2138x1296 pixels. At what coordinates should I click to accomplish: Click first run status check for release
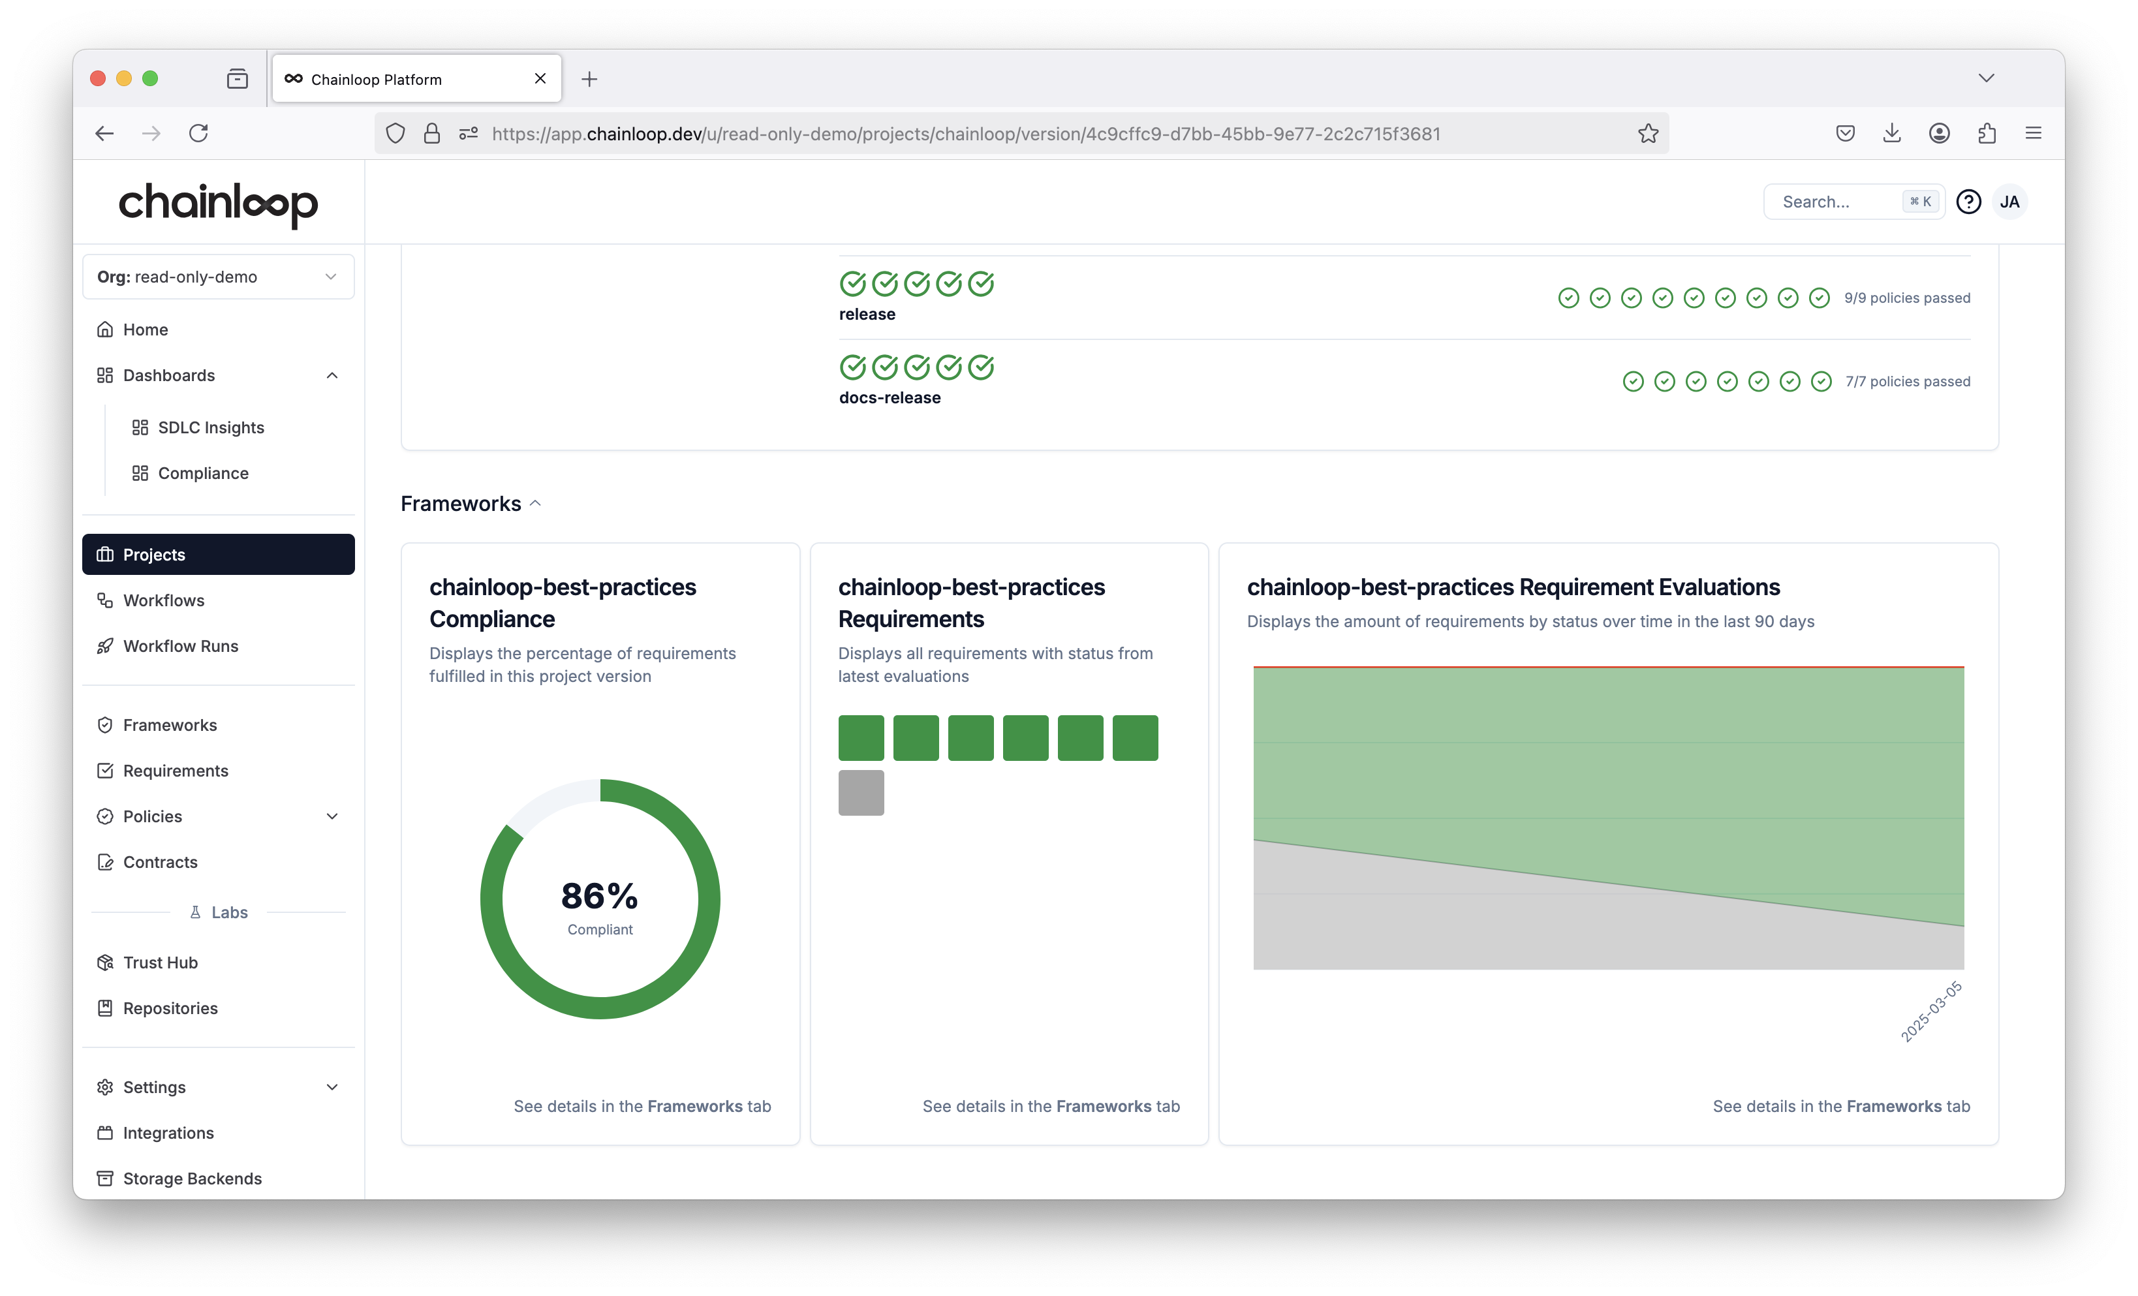(853, 284)
